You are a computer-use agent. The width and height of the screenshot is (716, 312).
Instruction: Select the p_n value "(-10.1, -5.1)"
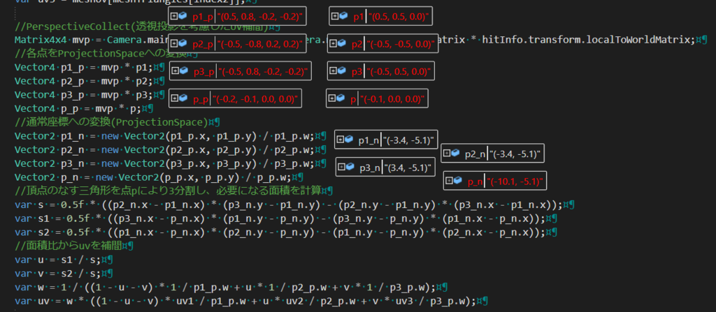[515, 182]
